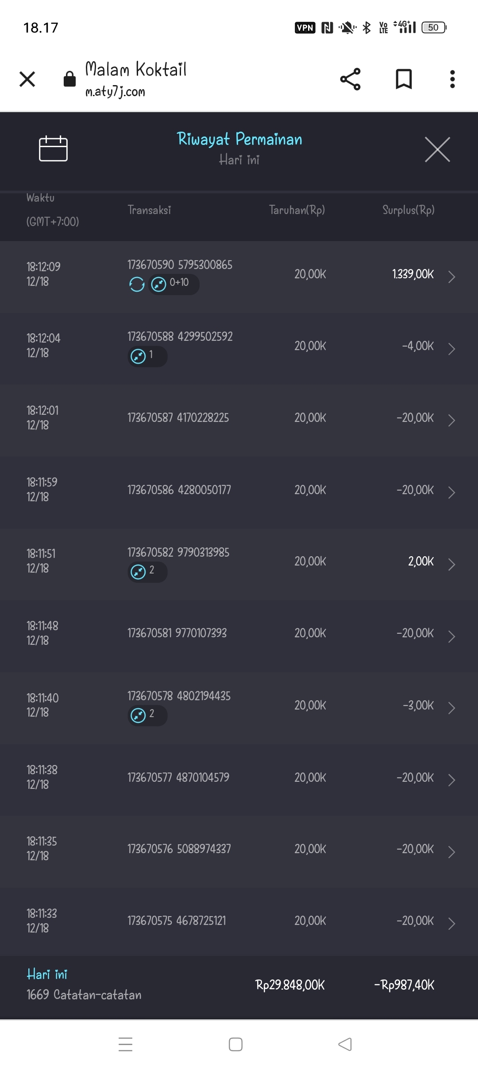Open Android recent apps menu button

(126, 1044)
